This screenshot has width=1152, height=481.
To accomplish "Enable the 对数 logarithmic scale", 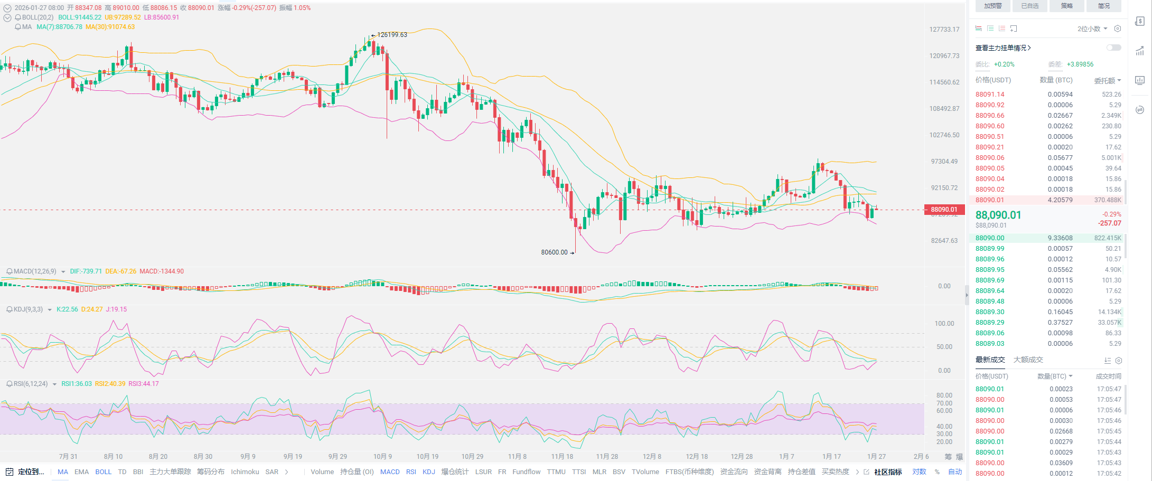I will pos(919,472).
